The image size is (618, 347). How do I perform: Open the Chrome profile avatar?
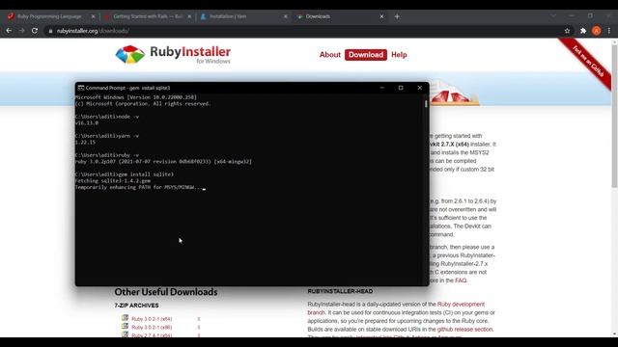click(x=597, y=31)
